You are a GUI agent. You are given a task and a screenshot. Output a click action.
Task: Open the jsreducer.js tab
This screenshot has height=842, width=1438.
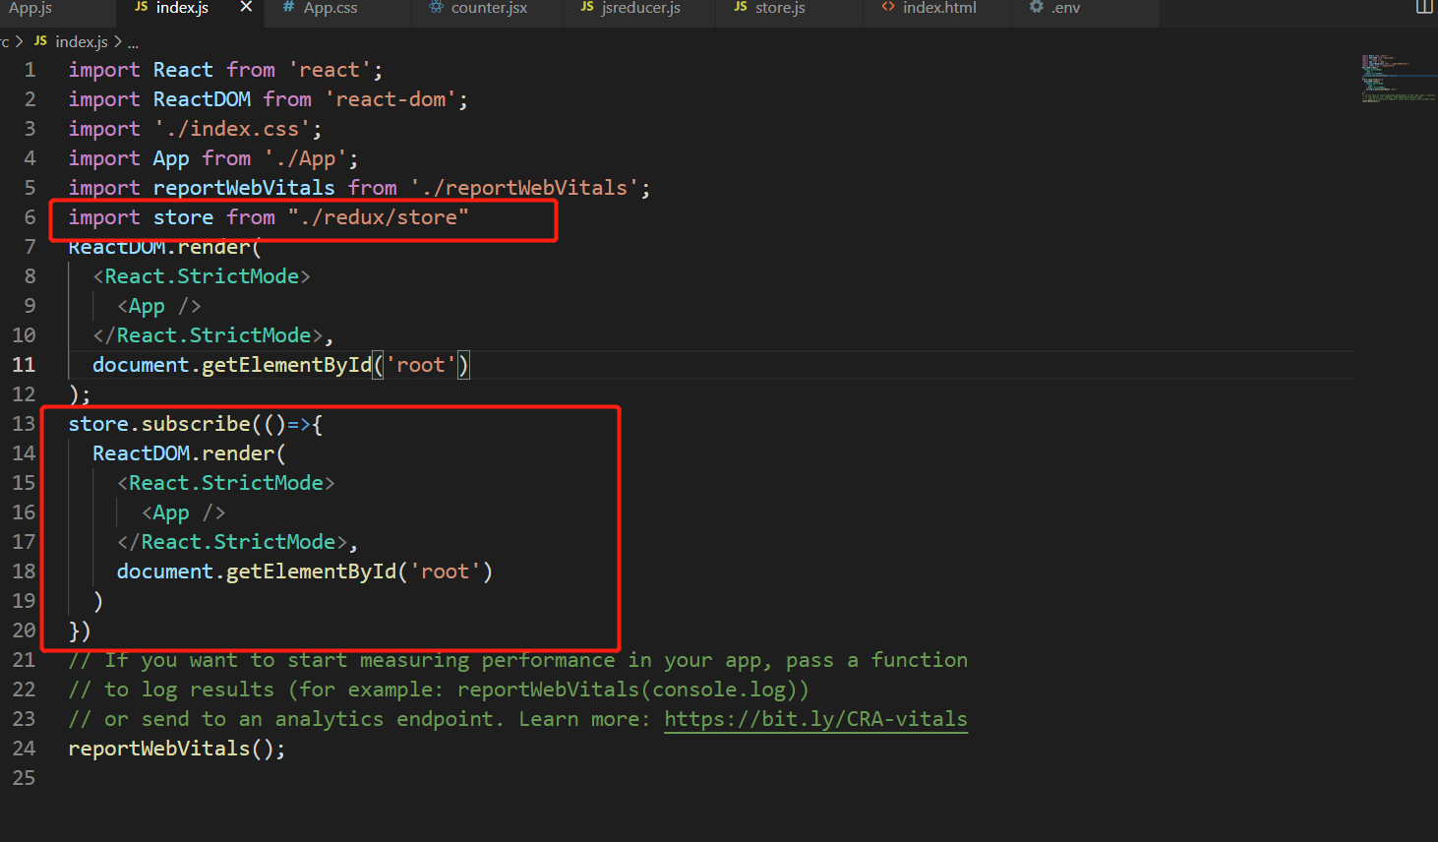click(x=640, y=8)
